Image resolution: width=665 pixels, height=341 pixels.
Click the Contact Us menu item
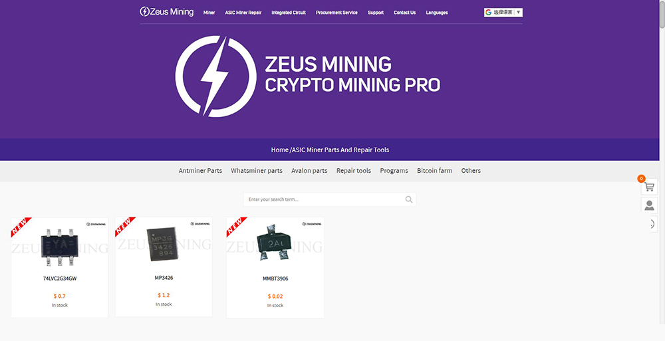pyautogui.click(x=404, y=13)
